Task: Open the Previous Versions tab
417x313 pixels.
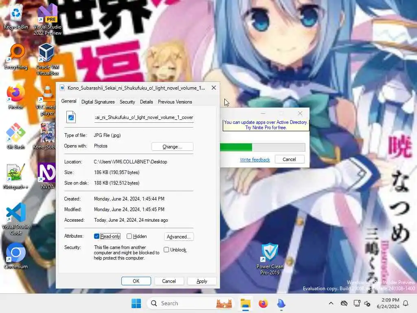Action: (175, 101)
